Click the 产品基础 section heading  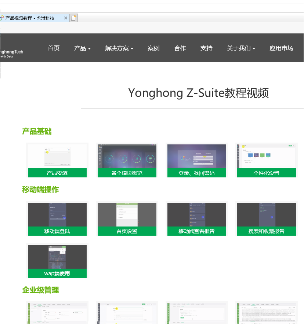point(37,132)
